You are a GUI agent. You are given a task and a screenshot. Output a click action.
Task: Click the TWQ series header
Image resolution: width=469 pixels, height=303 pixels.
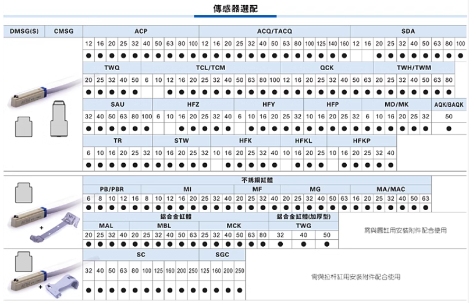[112, 68]
